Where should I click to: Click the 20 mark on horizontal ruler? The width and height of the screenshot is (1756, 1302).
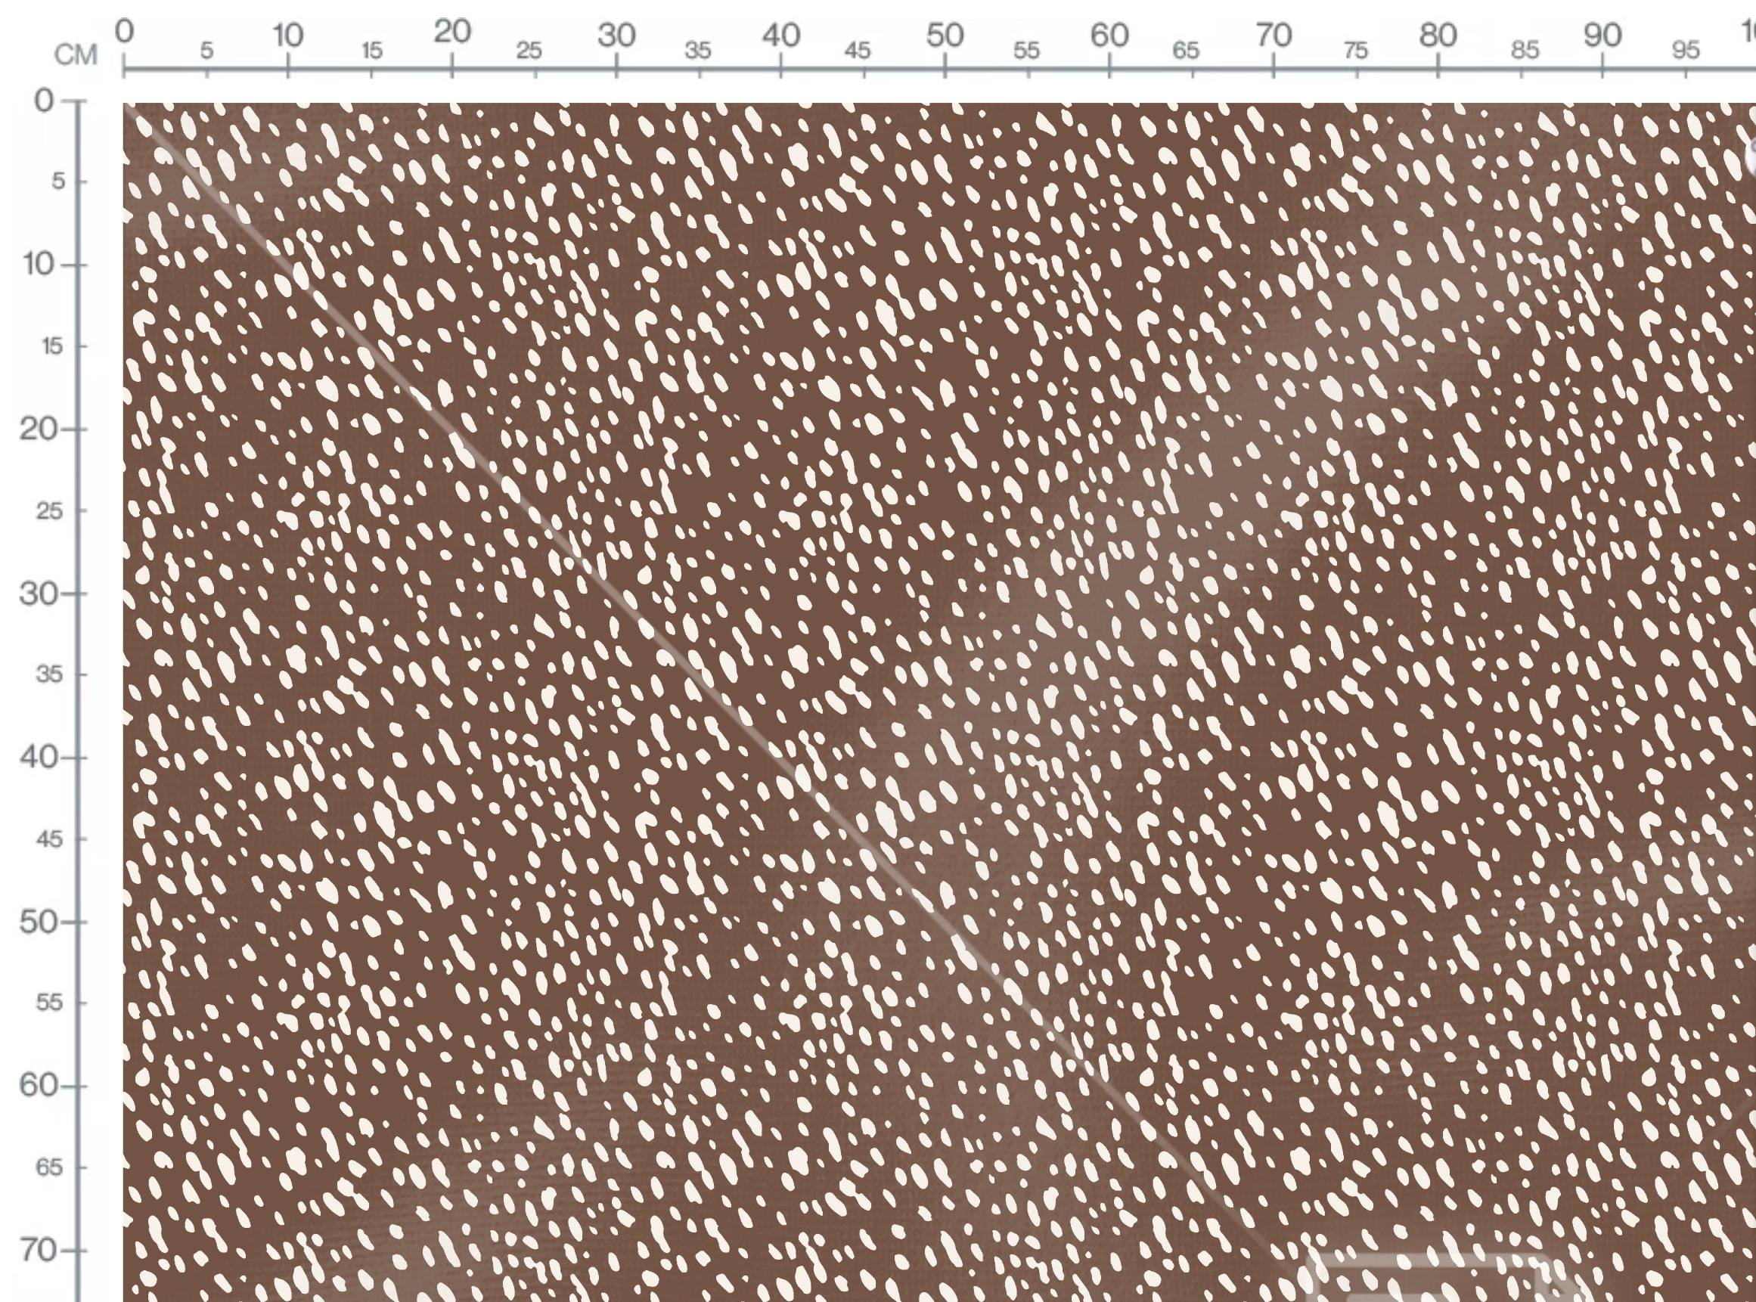tap(452, 33)
